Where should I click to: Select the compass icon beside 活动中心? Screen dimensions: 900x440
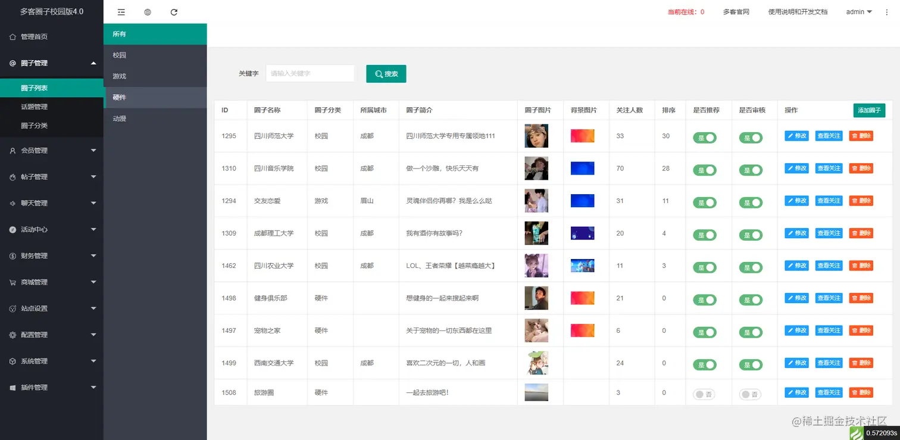point(12,230)
